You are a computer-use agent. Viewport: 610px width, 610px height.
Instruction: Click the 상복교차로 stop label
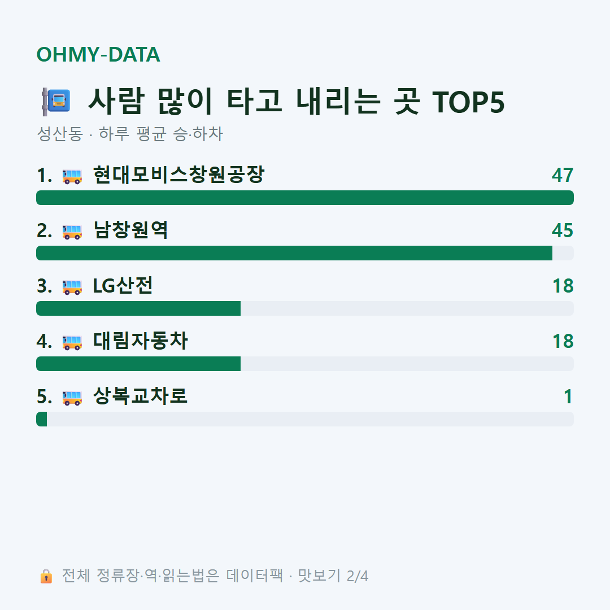[x=140, y=396]
